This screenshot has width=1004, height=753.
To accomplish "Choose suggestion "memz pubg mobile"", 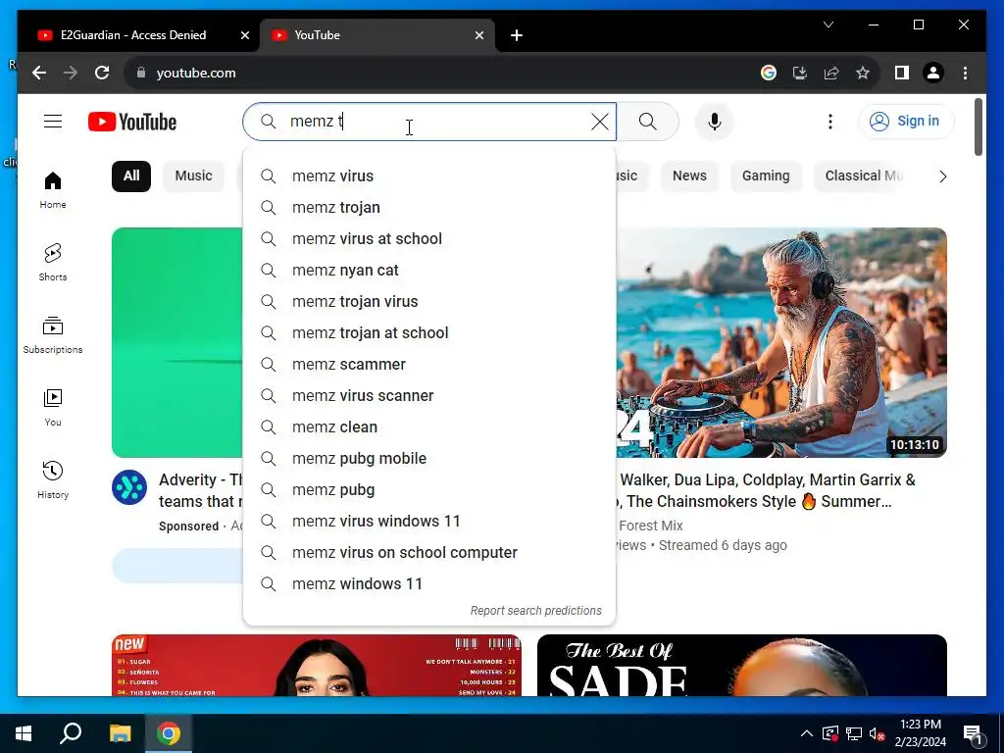I will [x=429, y=459].
